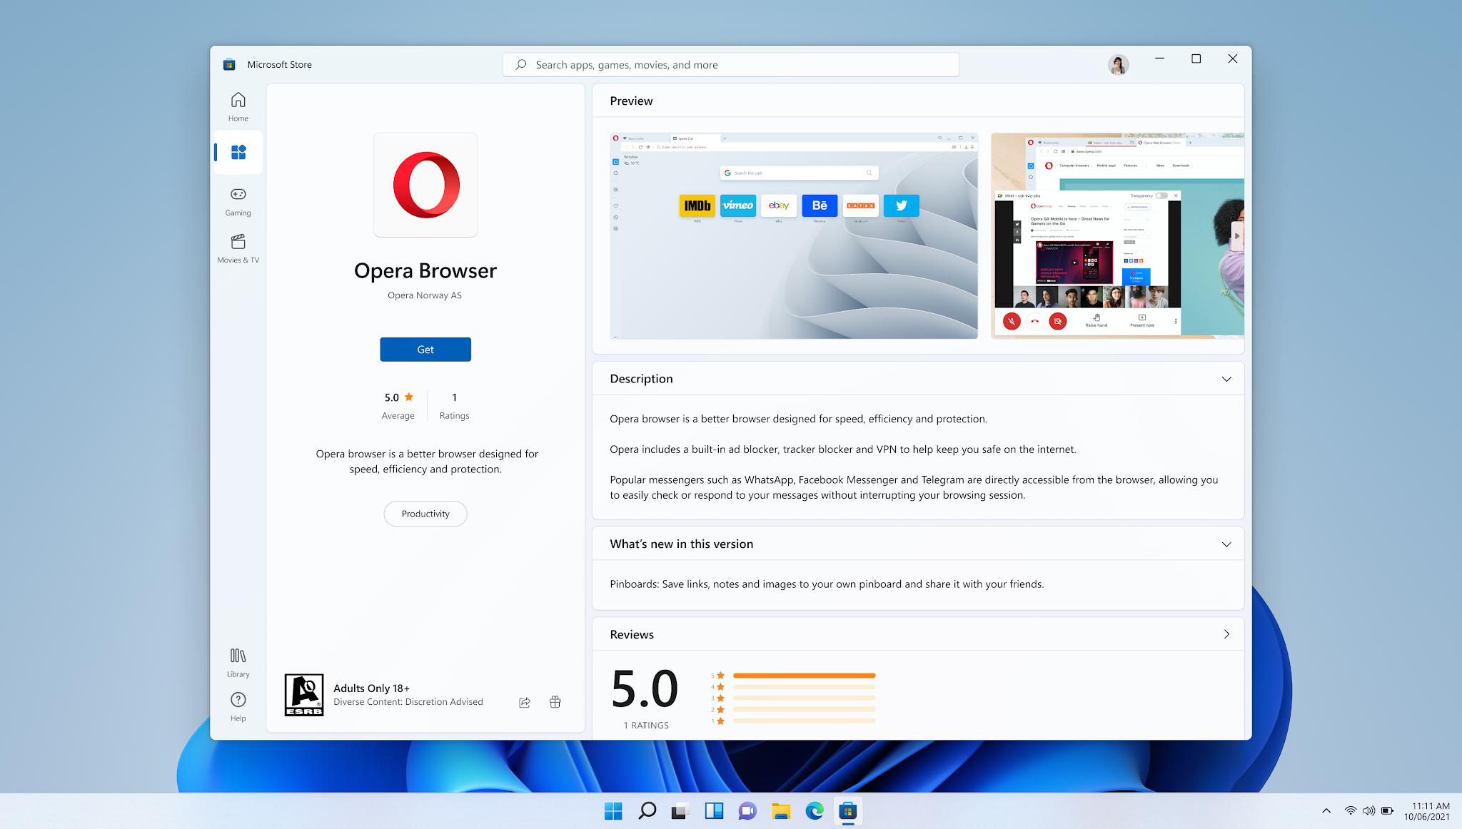Click the Library icon in sidebar
The height and width of the screenshot is (829, 1462).
238,656
